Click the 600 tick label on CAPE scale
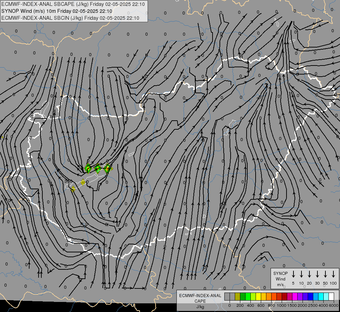The height and width of the screenshot is (312, 340). pyautogui.click(x=261, y=305)
